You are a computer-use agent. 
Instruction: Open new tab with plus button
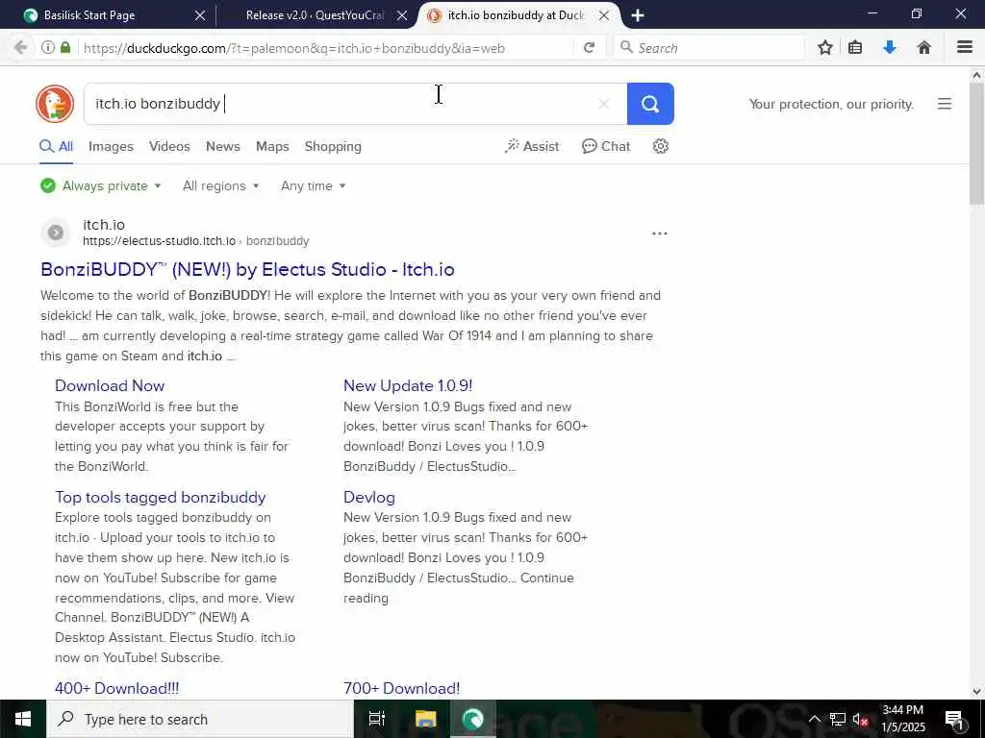coord(638,15)
